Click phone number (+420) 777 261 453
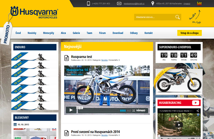This screenshot has width=214, height=139. click(x=101, y=4)
